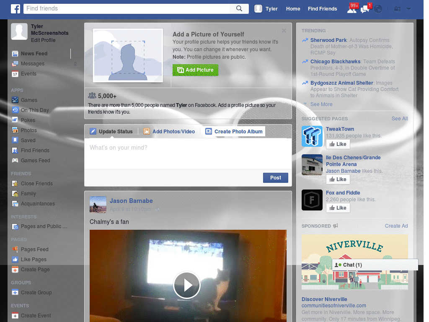The height and width of the screenshot is (322, 429).
Task: Click Create Page plus icon
Action: click(15, 270)
